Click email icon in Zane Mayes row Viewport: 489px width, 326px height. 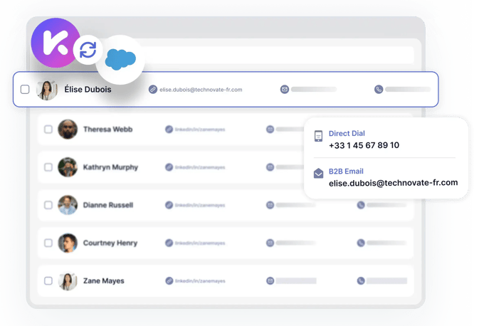point(270,280)
